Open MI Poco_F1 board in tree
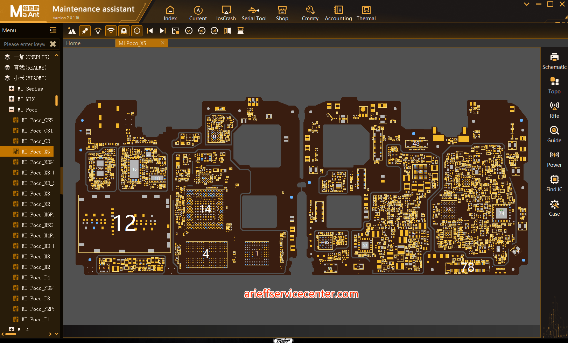Image resolution: width=568 pixels, height=343 pixels. coord(31,320)
